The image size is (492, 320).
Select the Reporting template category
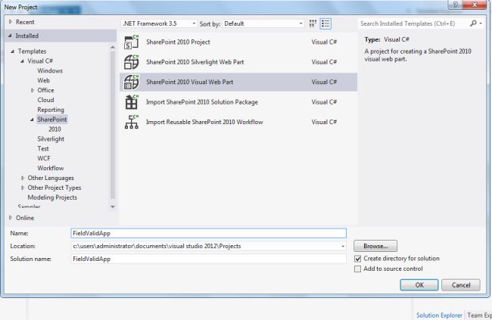click(51, 110)
